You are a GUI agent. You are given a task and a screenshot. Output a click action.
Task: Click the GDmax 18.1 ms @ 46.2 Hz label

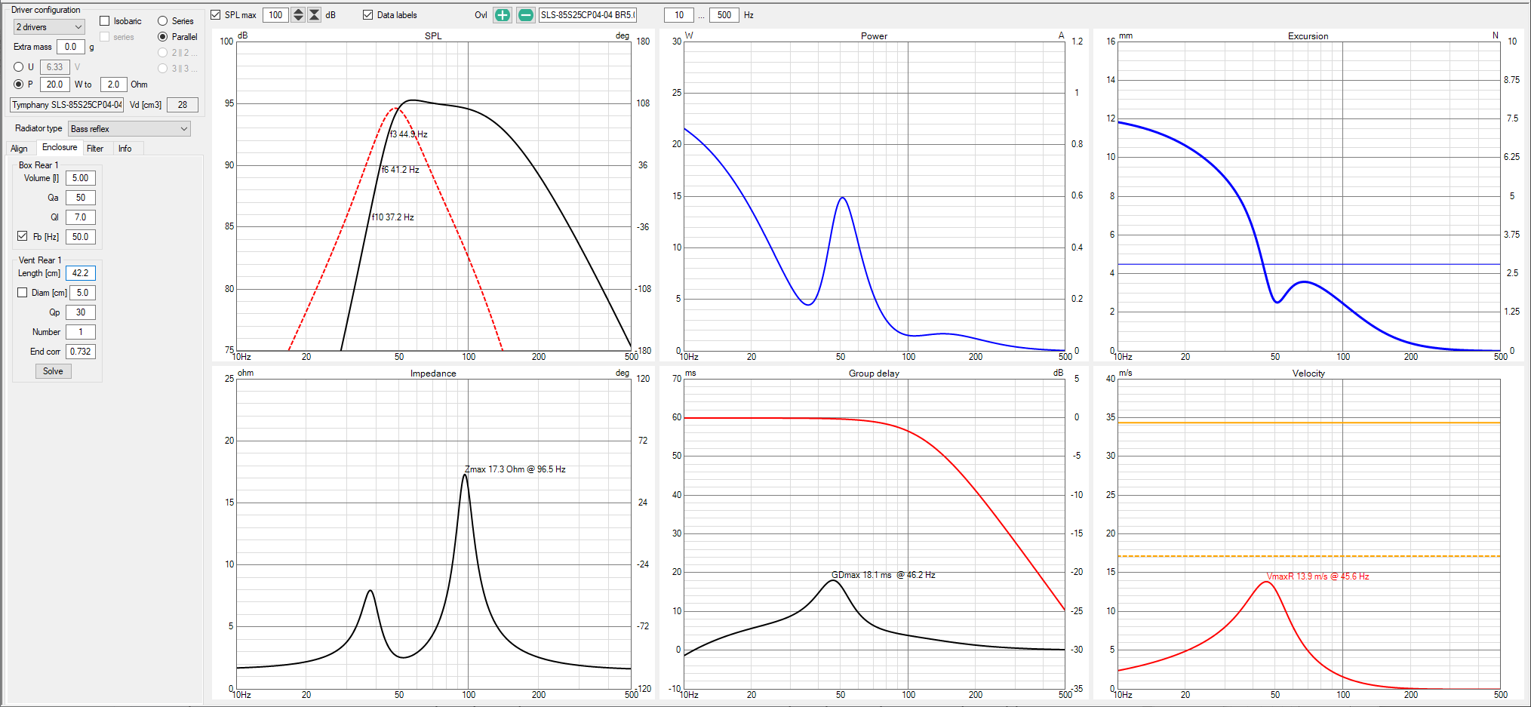click(884, 575)
